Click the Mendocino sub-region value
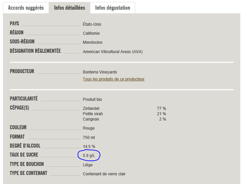The width and height of the screenshot is (243, 184). [93, 42]
